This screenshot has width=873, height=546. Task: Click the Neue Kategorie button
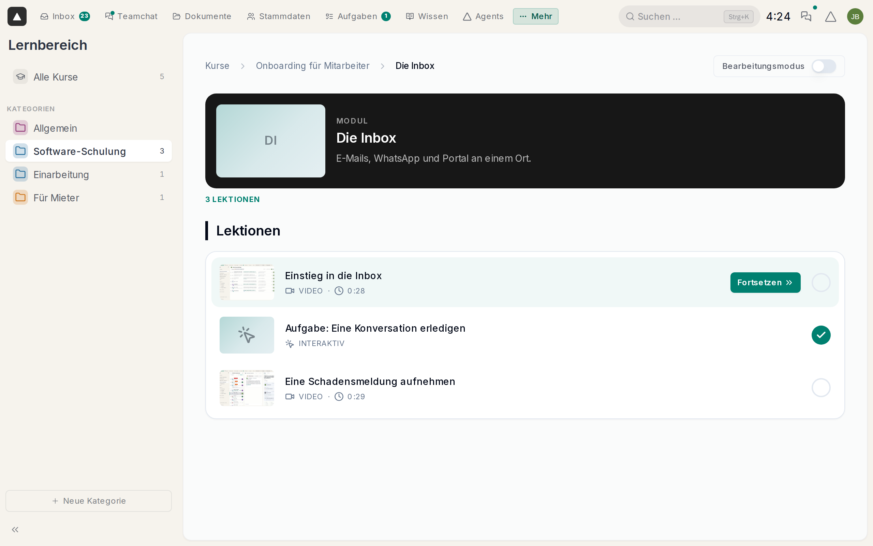pyautogui.click(x=88, y=501)
